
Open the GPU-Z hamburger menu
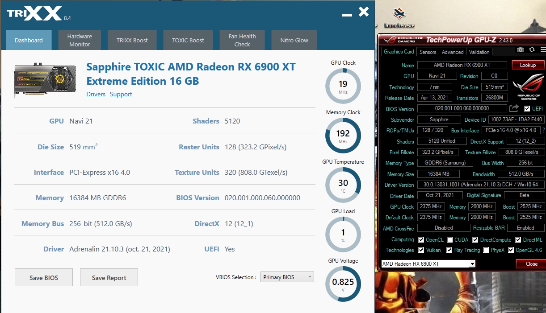542,49
